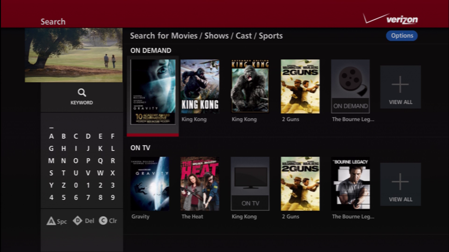The width and height of the screenshot is (449, 252).
Task: Select digit 7 on the keyboard
Action: (x=88, y=198)
